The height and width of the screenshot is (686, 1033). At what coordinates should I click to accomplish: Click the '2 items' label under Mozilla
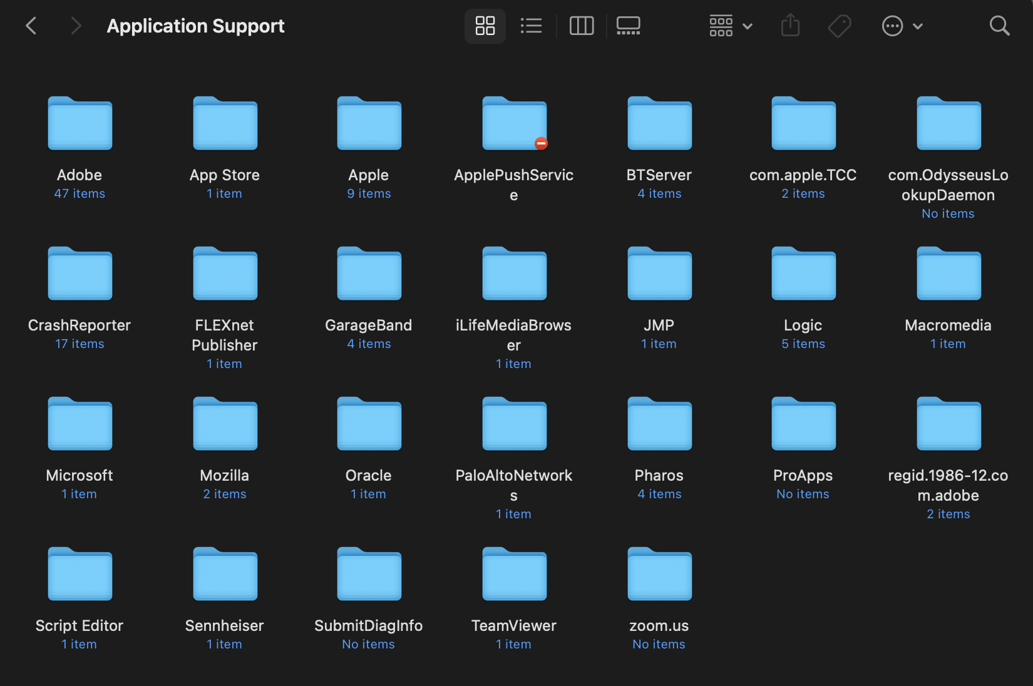tap(225, 494)
